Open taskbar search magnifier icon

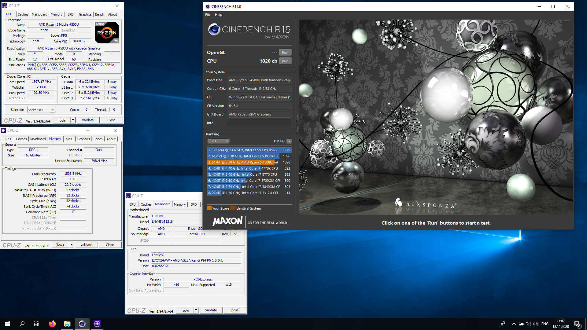[x=22, y=324]
